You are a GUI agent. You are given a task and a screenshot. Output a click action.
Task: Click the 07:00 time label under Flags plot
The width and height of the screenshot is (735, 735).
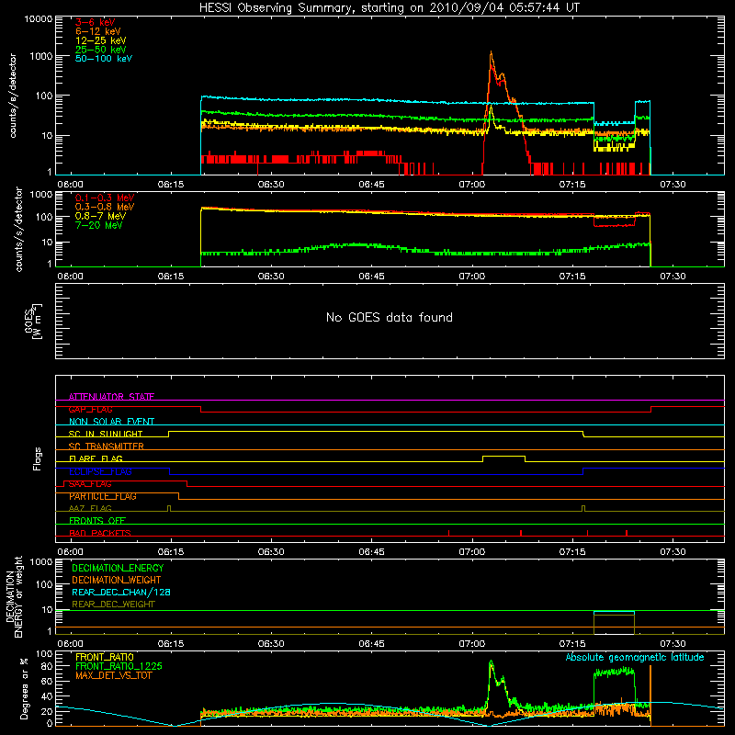472,552
